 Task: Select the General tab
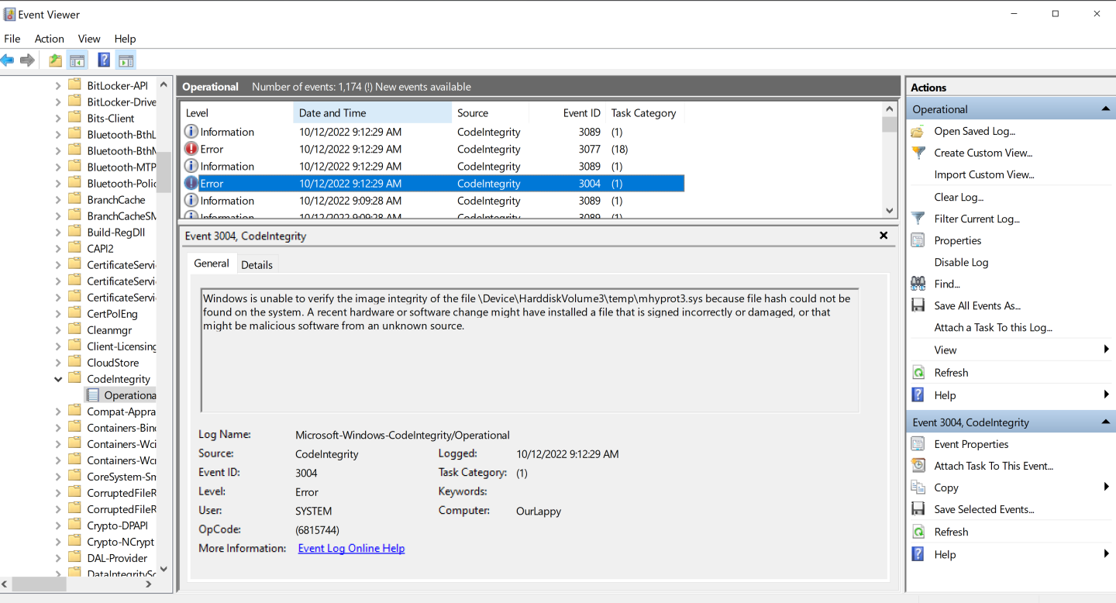pos(212,264)
